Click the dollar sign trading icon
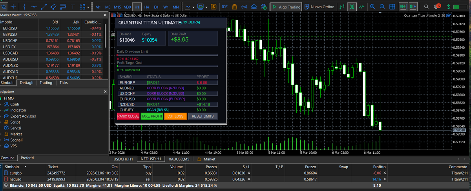The width and height of the screenshot is (471, 191). tap(213, 7)
